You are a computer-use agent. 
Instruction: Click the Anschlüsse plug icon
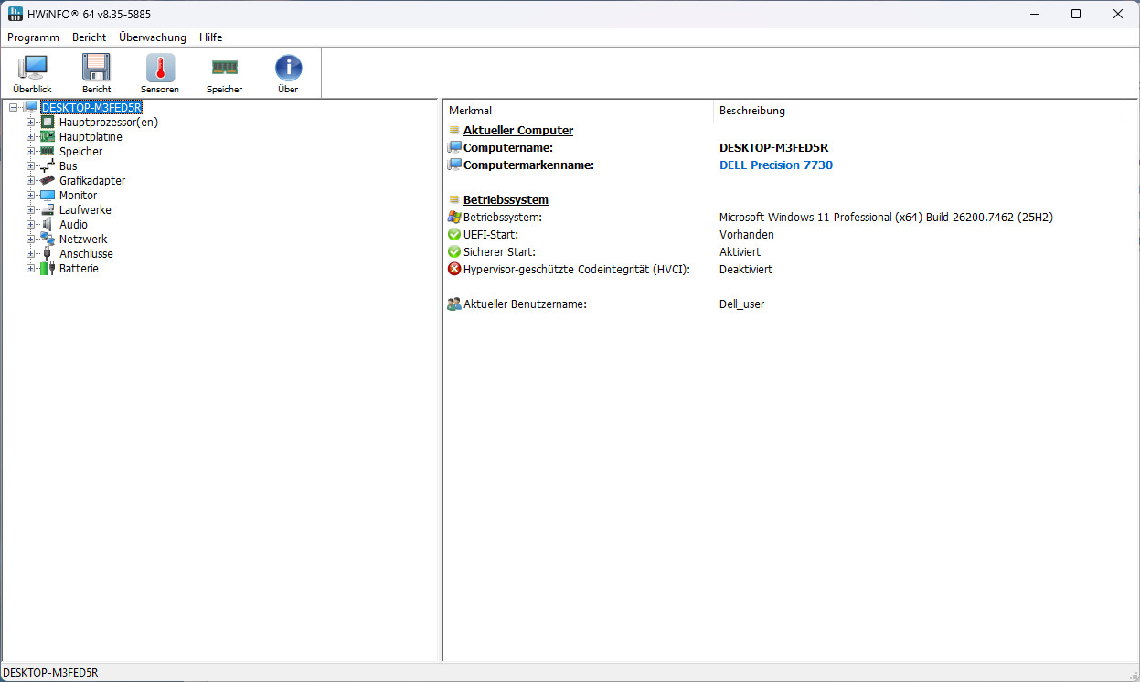pos(48,254)
